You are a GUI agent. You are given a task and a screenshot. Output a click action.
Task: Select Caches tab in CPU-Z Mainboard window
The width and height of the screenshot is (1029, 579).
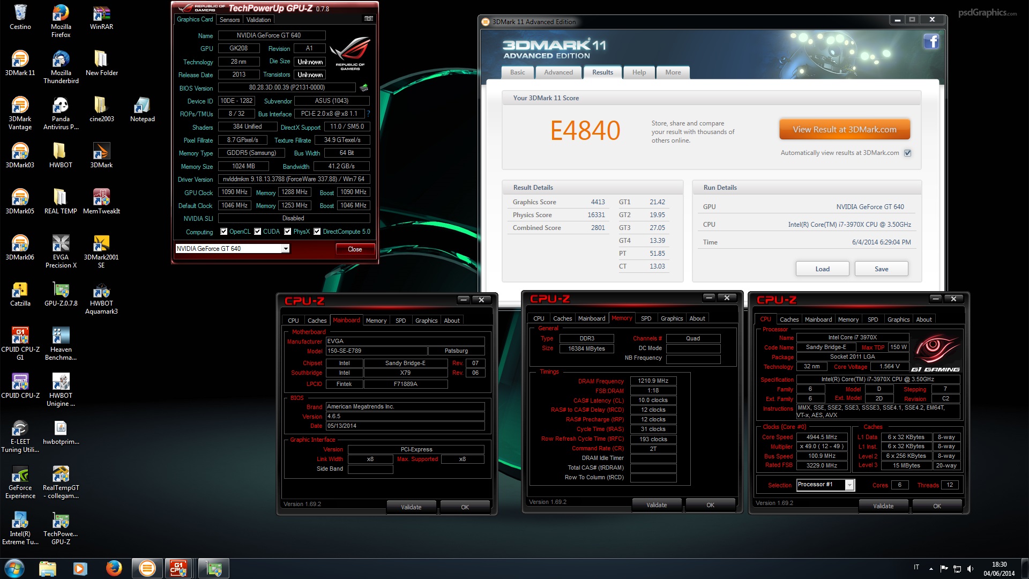[317, 321]
